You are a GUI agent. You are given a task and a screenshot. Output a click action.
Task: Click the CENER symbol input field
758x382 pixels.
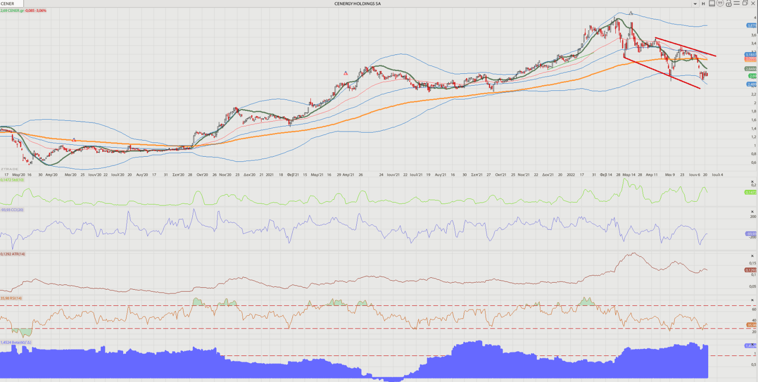tap(12, 4)
